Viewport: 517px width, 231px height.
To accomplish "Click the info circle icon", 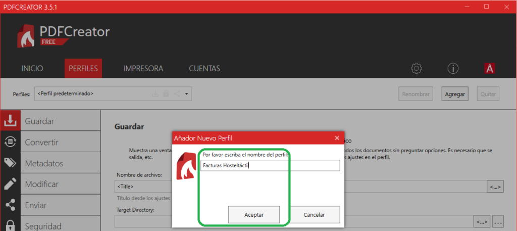I will click(x=453, y=68).
